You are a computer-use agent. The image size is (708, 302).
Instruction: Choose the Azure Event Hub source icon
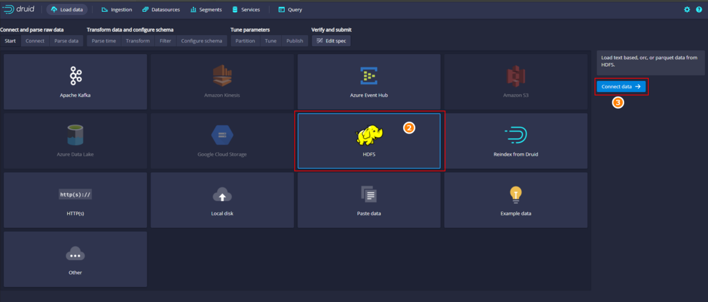click(369, 76)
